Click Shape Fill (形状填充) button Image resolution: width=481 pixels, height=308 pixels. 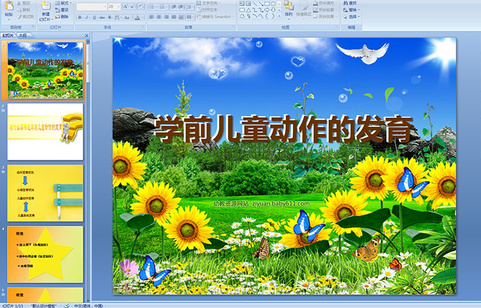click(325, 3)
